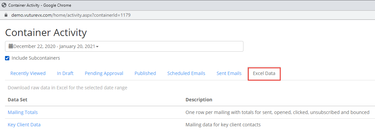The height and width of the screenshot is (130, 375).
Task: Click the Include Subcontainers label text
Action: 36,58
